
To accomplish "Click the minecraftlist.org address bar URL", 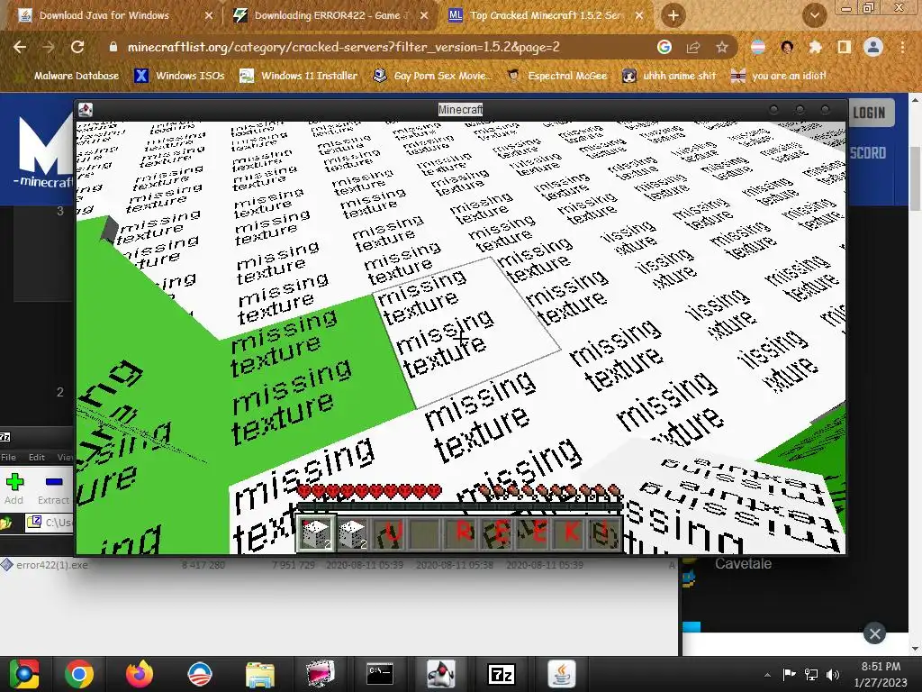I will (x=343, y=47).
